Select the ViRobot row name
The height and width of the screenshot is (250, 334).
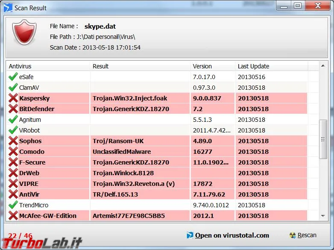coord(29,130)
